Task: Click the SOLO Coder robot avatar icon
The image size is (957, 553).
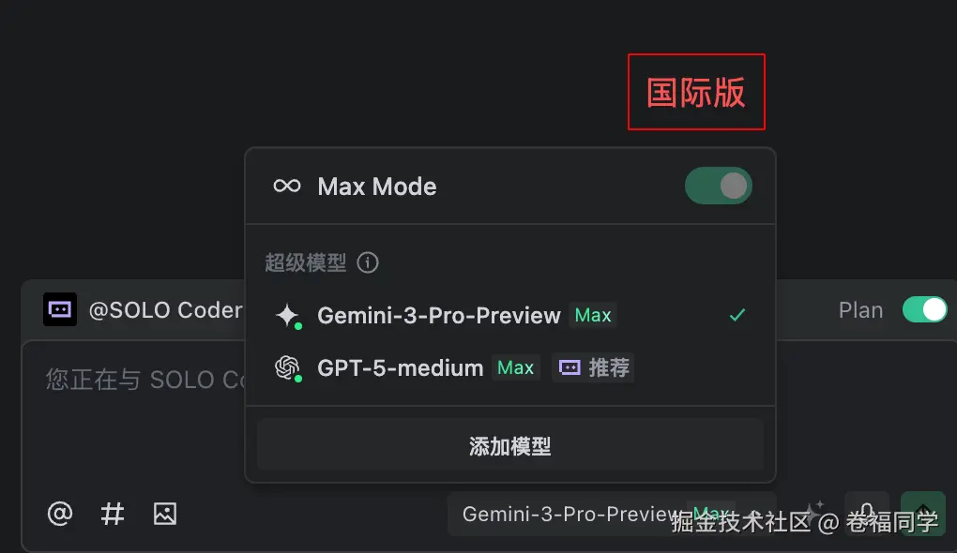Action: (x=60, y=309)
